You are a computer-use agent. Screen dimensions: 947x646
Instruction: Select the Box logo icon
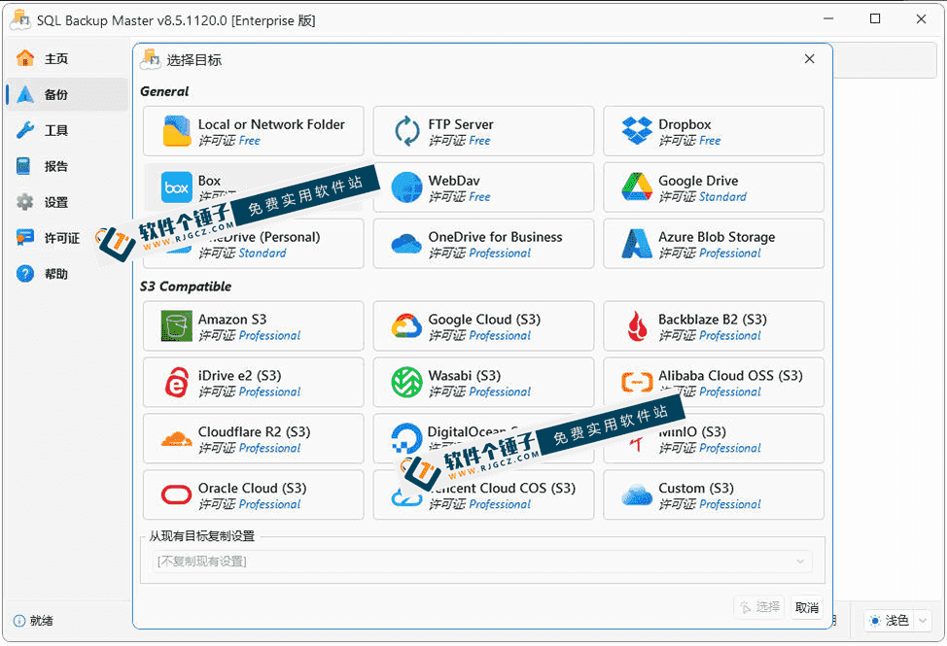pos(176,187)
